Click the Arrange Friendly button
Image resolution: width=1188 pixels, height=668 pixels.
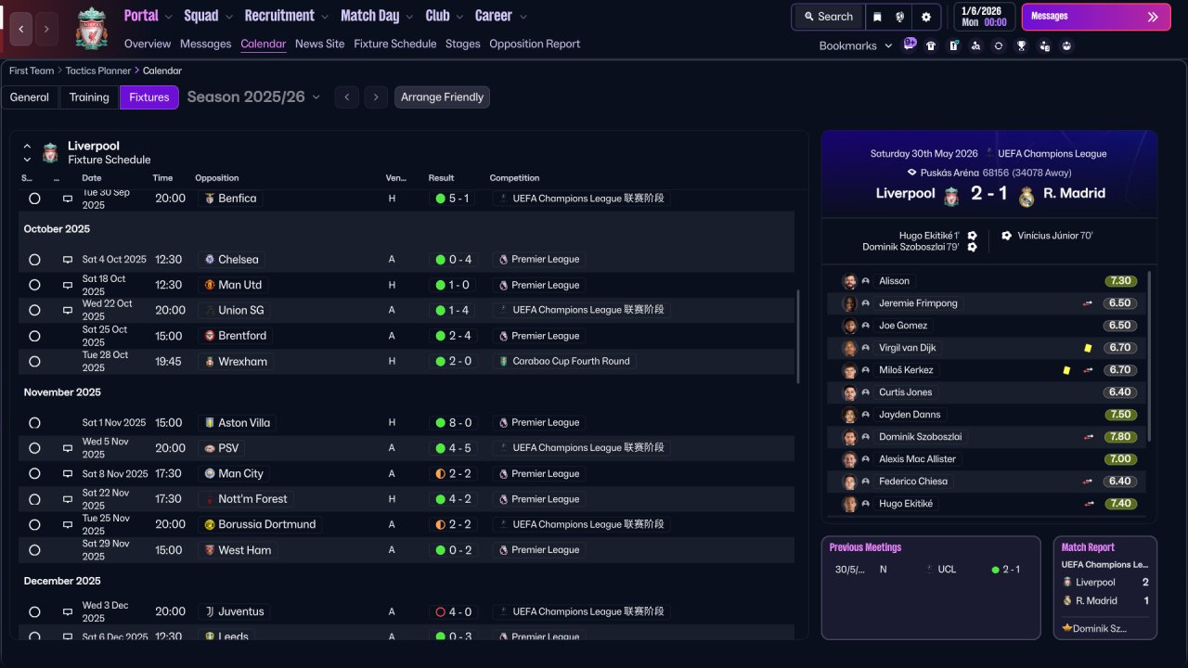coord(442,97)
